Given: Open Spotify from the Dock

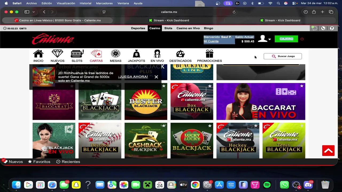Looking at the screenshot, I should pyautogui.click(x=267, y=185).
